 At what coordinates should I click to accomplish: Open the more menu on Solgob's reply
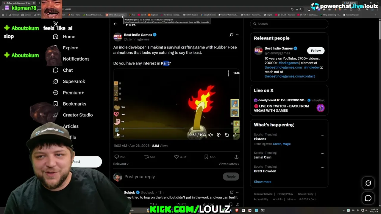coord(238,192)
